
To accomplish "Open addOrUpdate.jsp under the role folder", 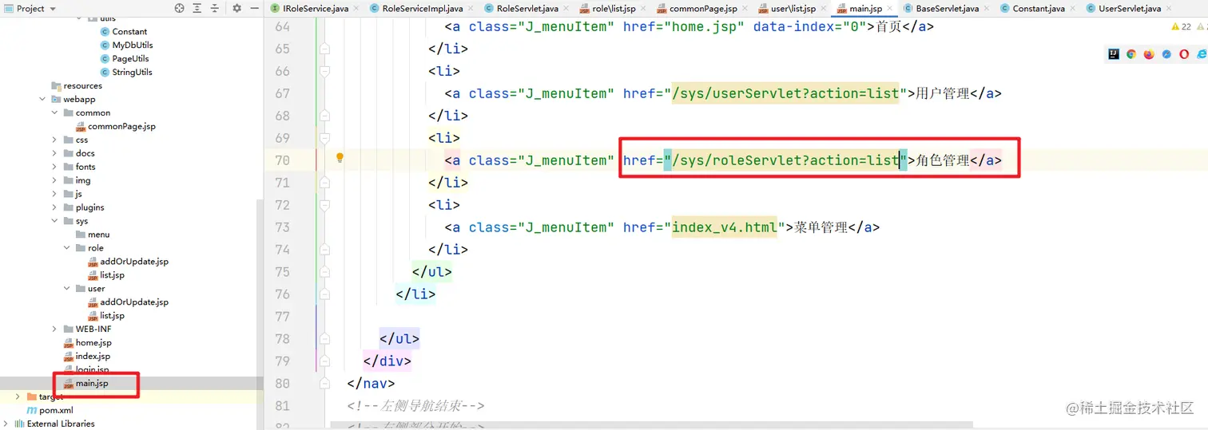I will (134, 262).
